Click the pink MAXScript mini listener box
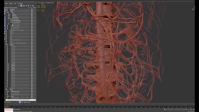Image resolution: width=199 pixels, height=112 pixels. pyautogui.click(x=9, y=110)
